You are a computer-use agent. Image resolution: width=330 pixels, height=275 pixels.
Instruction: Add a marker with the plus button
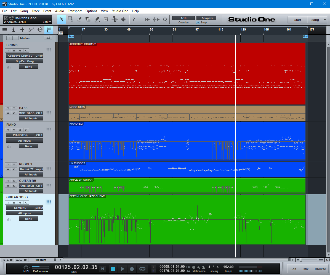click(9, 38)
